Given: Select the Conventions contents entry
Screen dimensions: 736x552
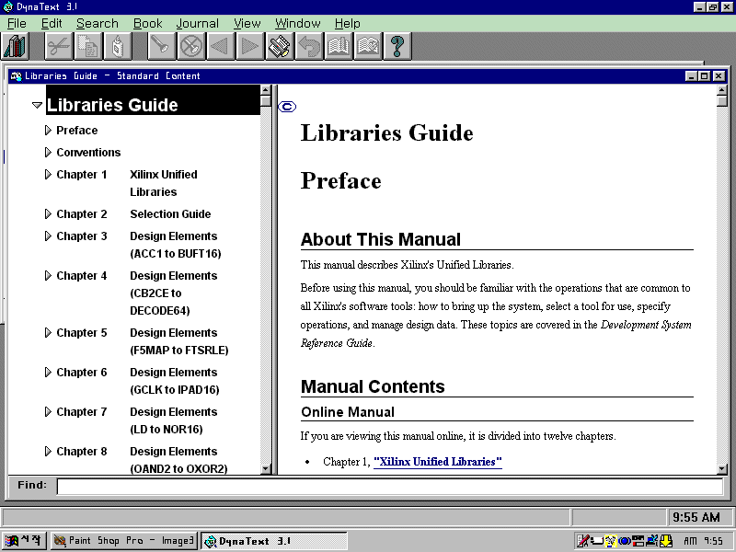Looking at the screenshot, I should tap(88, 152).
